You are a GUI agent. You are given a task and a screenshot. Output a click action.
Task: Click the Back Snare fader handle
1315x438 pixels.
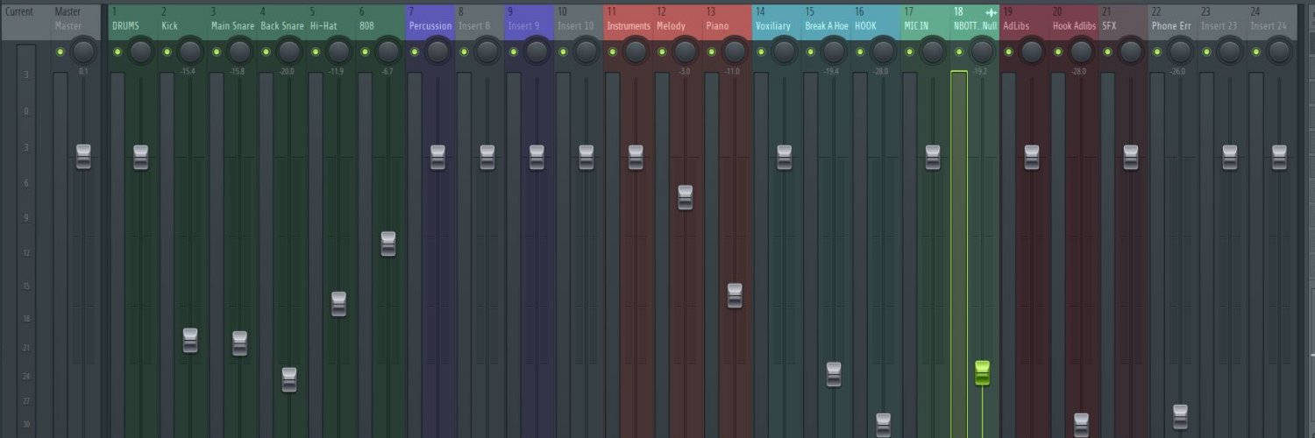coord(289,379)
